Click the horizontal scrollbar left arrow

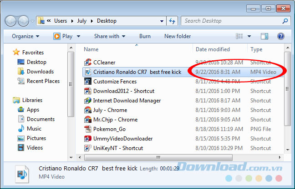(x=80, y=157)
